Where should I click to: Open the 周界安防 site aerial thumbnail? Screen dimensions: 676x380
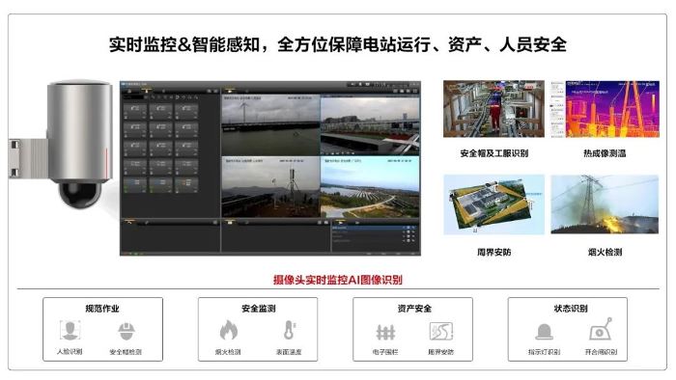click(493, 204)
